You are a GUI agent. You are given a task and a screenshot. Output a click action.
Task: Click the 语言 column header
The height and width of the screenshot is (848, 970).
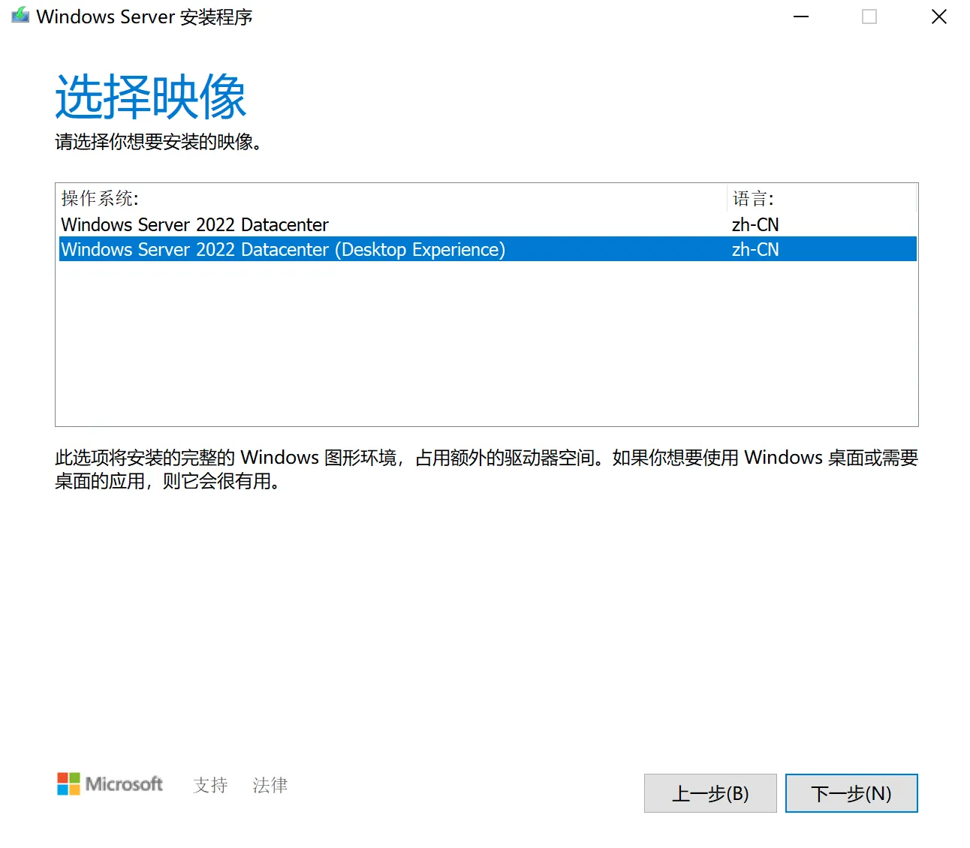point(822,198)
